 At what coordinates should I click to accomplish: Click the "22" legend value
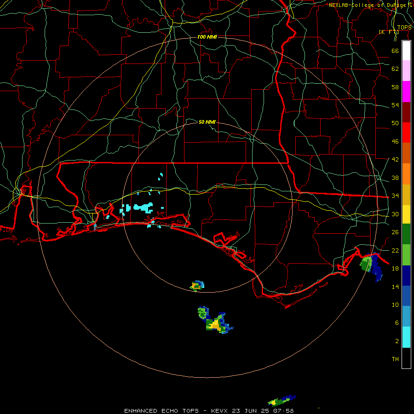coord(395,250)
